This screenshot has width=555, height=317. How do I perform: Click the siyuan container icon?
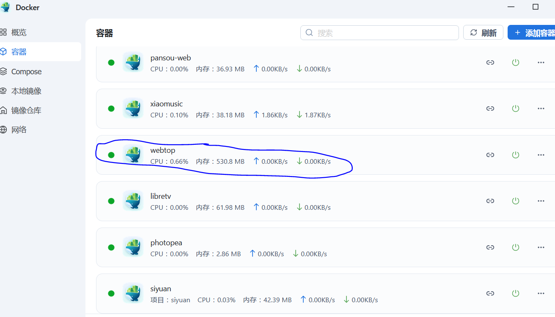(133, 293)
